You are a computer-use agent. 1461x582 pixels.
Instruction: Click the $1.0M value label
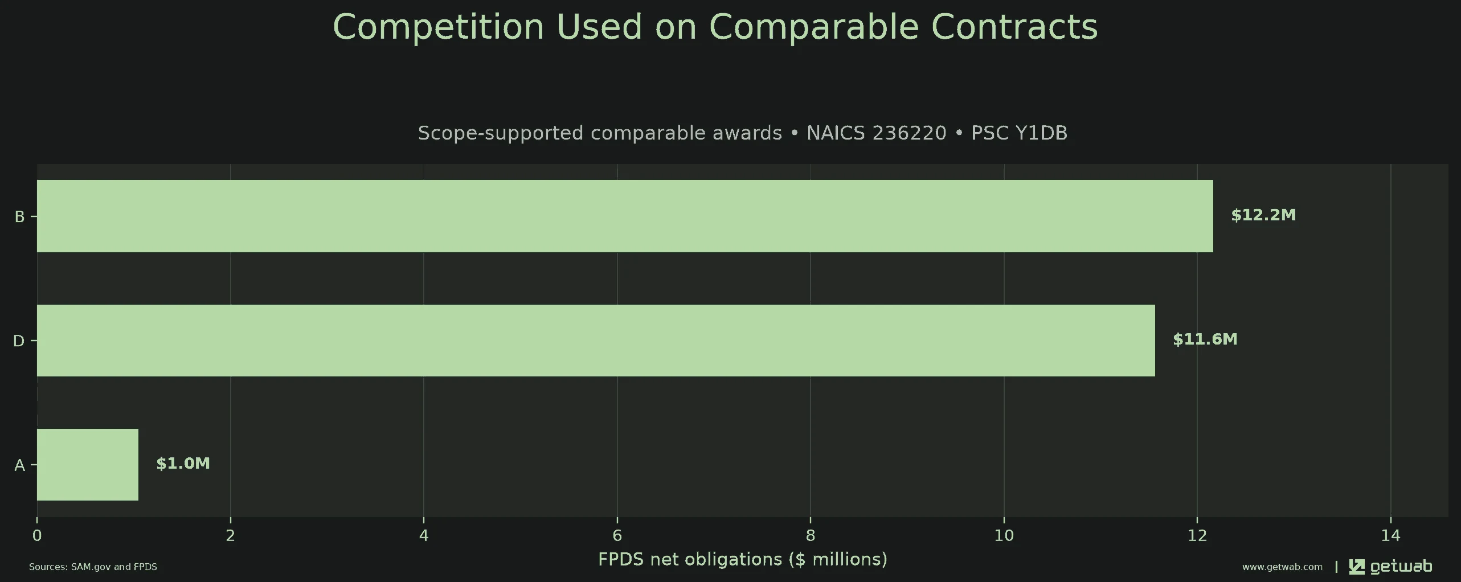coord(183,464)
